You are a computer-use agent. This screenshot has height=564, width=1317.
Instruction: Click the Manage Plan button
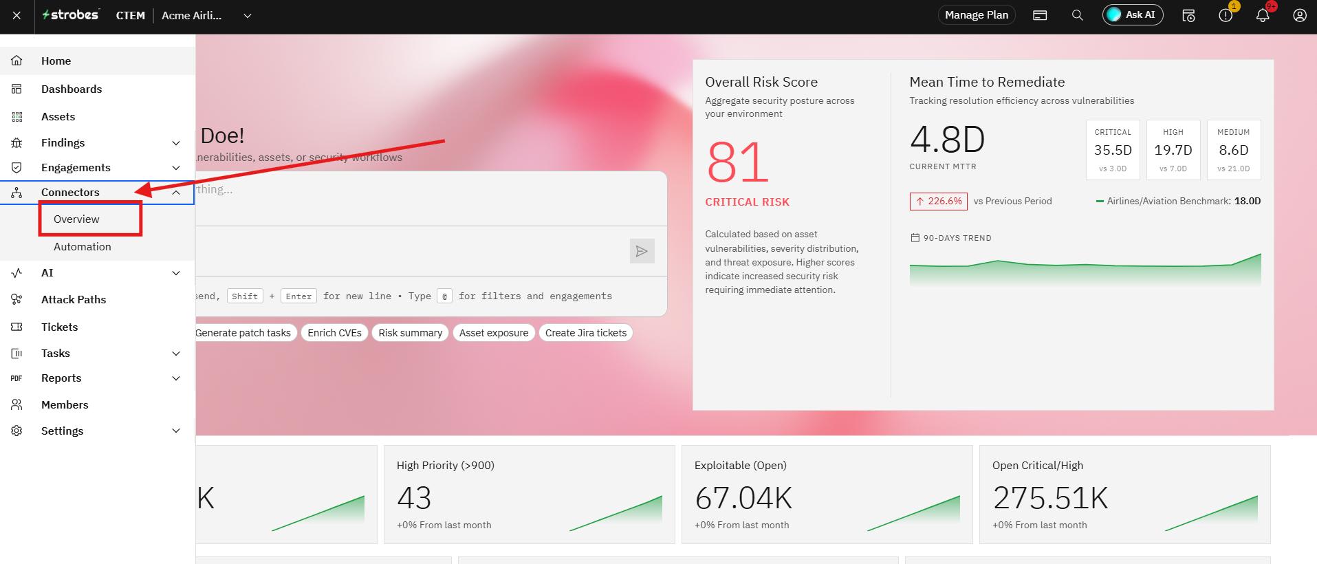(977, 15)
